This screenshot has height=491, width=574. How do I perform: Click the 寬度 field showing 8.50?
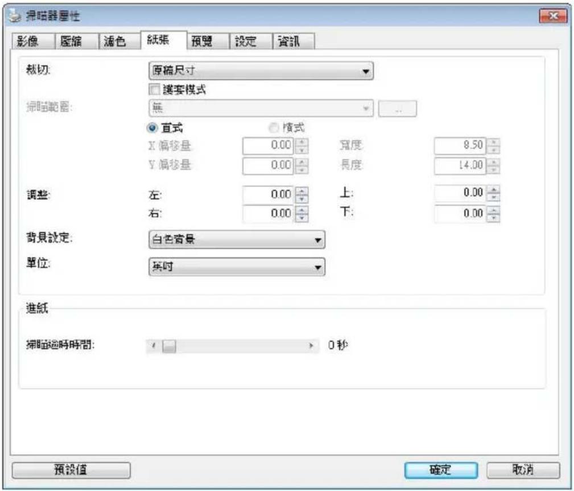460,145
